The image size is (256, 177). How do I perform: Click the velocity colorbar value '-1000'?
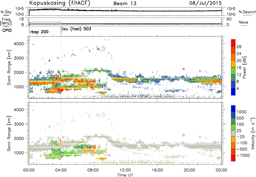pyautogui.click(x=243, y=155)
